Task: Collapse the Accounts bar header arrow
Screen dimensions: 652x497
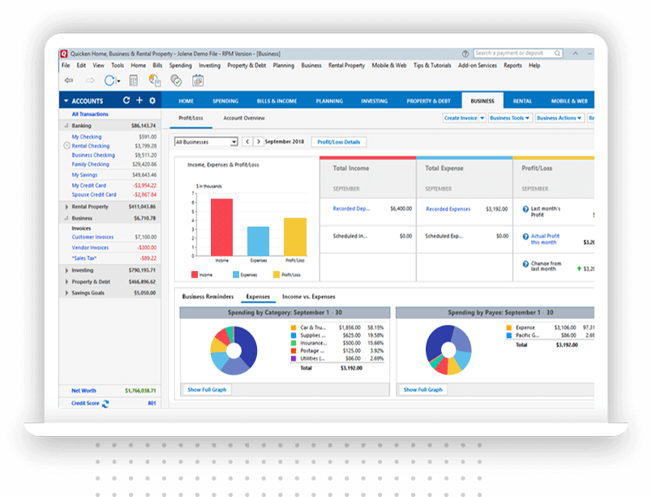Action: 66,101
